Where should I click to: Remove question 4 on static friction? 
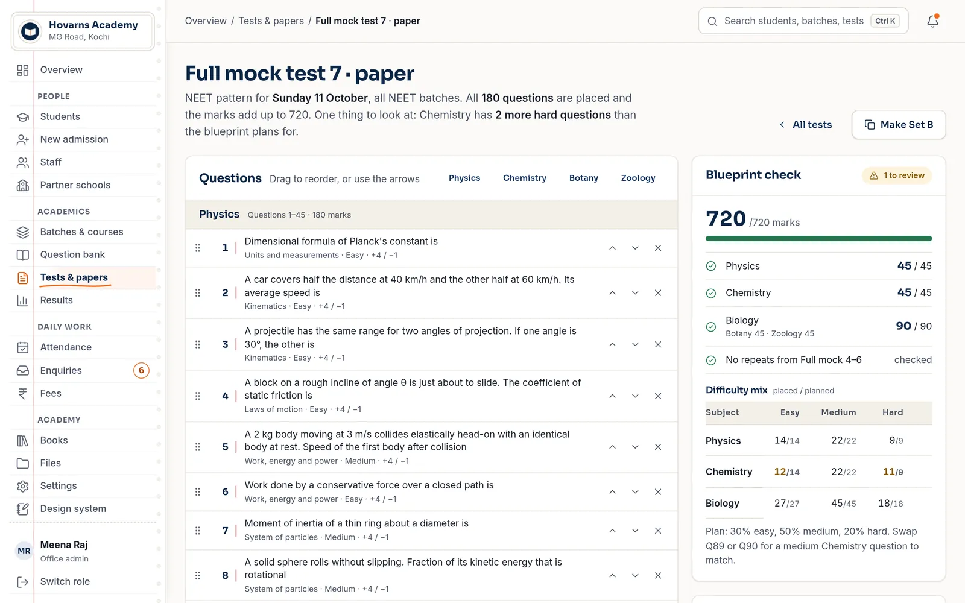click(x=658, y=396)
